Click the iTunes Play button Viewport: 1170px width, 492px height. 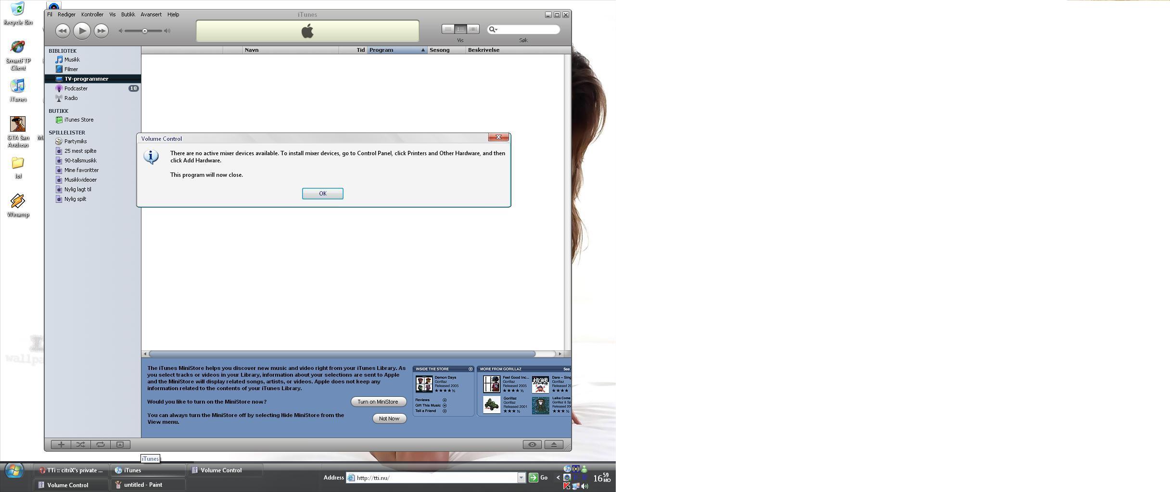[x=82, y=31]
